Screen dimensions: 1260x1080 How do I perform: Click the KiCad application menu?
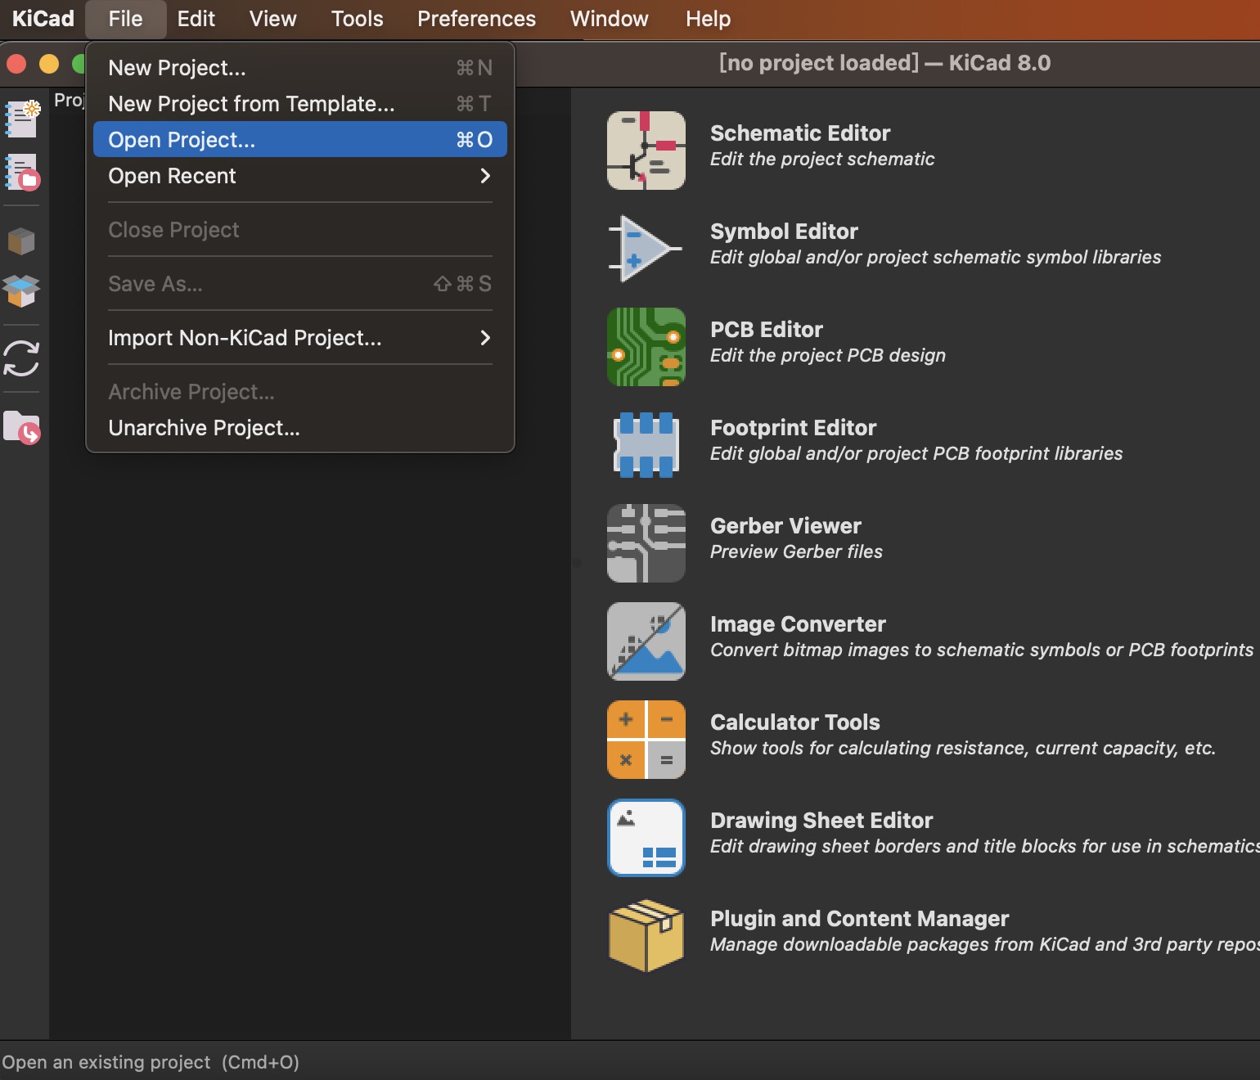pyautogui.click(x=43, y=19)
